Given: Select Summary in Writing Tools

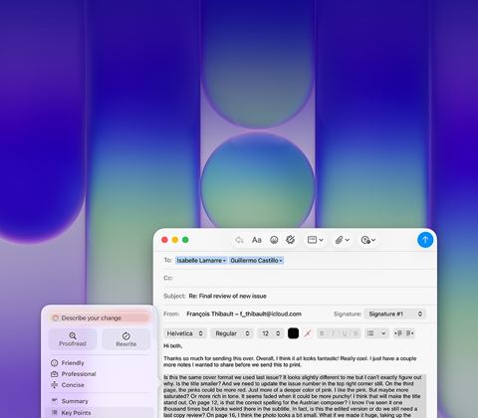Looking at the screenshot, I should click(70, 401).
